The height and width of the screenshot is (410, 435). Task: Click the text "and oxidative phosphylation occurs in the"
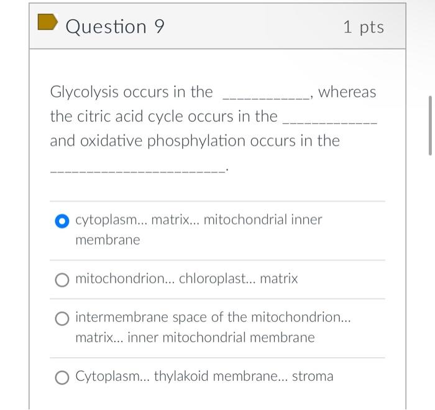pyautogui.click(x=195, y=141)
